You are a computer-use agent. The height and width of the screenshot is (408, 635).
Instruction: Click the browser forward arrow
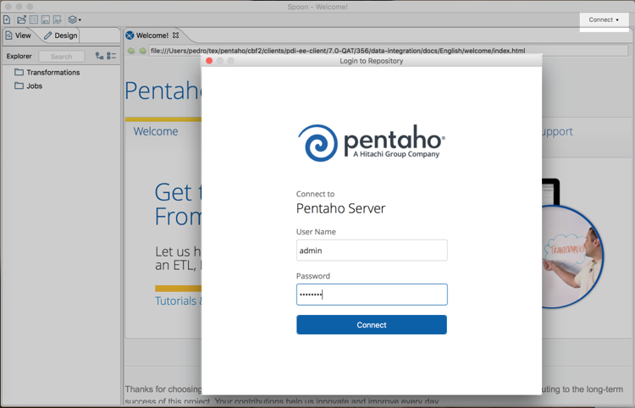142,51
